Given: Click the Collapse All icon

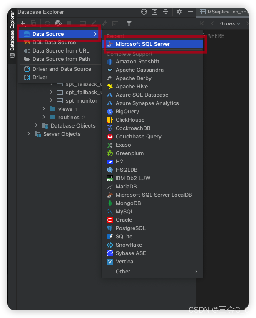Looking at the screenshot, I should click(166, 12).
